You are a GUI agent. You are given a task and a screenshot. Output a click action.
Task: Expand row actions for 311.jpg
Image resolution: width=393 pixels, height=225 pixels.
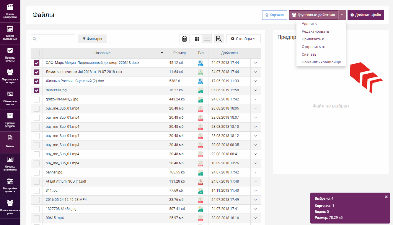point(255,191)
